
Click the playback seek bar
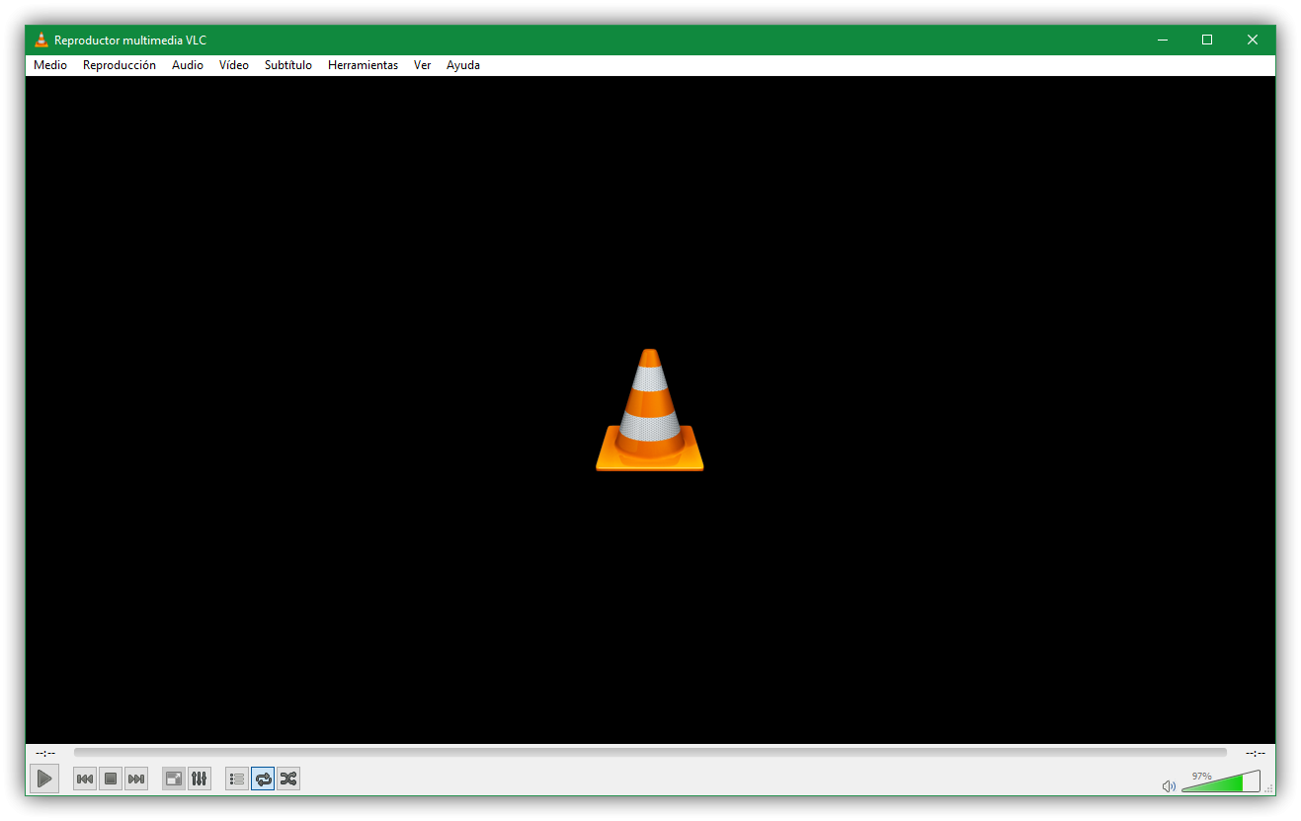coord(650,753)
